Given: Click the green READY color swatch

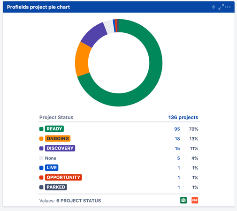Looking at the screenshot, I should click(x=41, y=129).
